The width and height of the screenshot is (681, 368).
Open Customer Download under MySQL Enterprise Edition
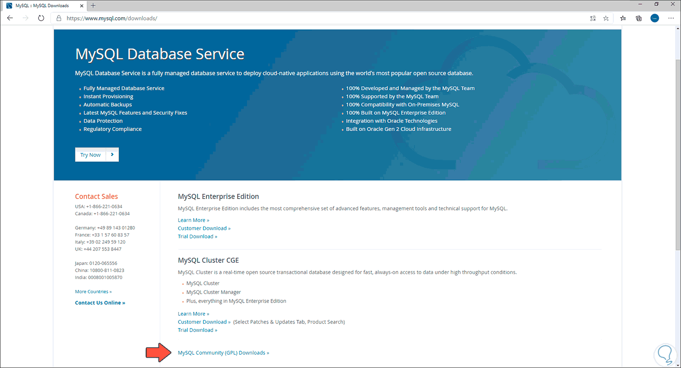[x=204, y=228]
